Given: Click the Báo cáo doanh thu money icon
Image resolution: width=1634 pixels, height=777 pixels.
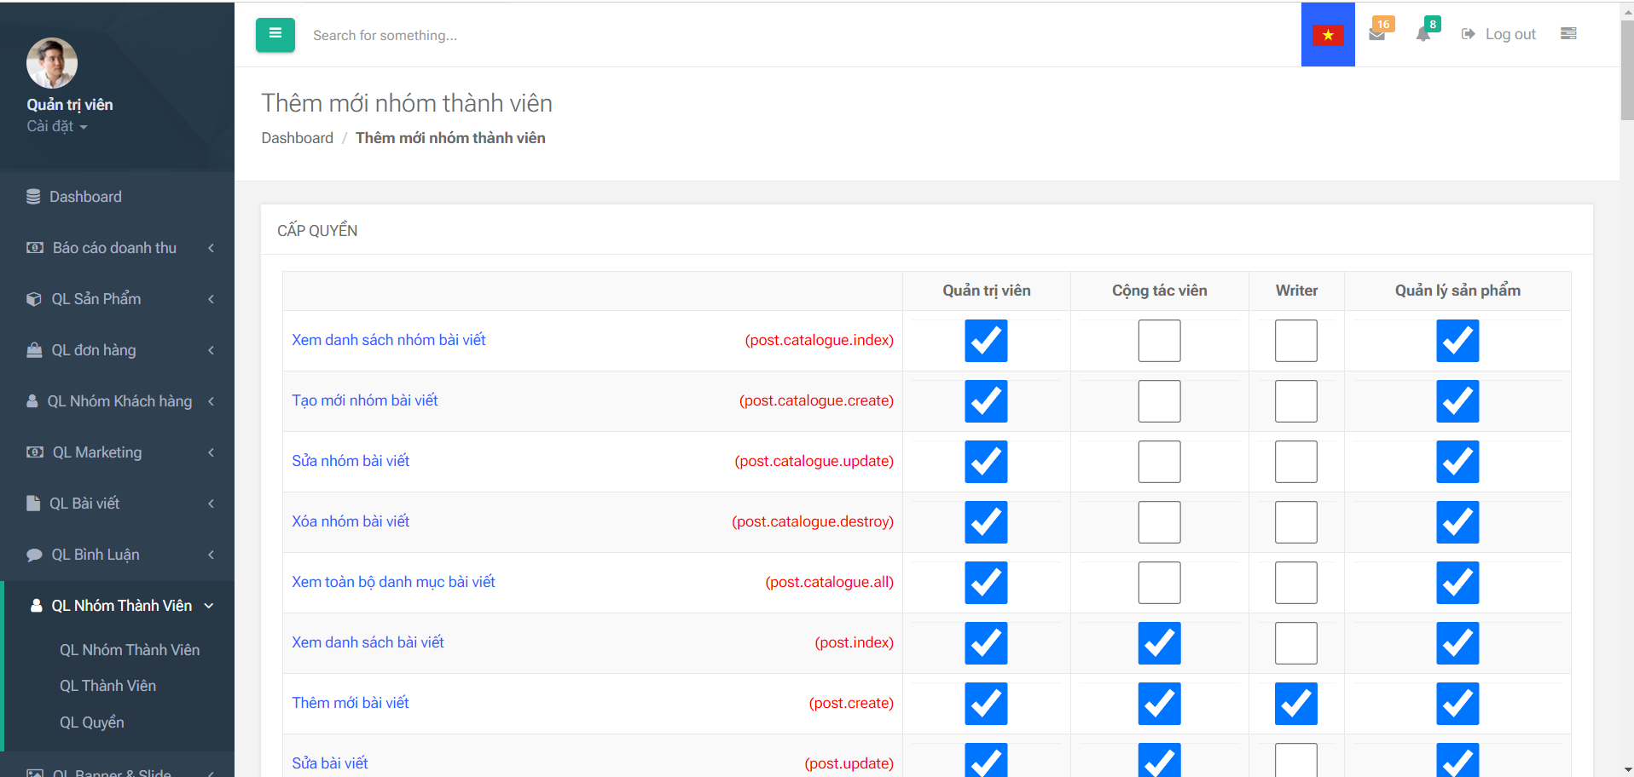Looking at the screenshot, I should (35, 248).
